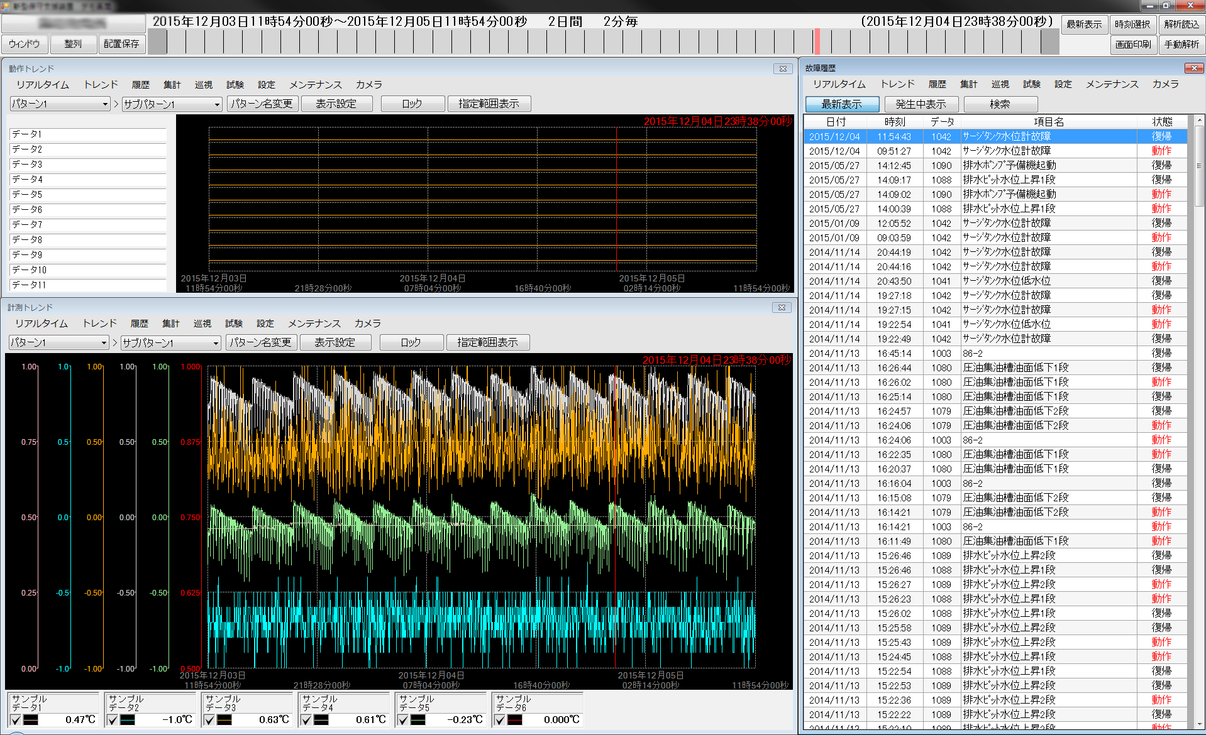The height and width of the screenshot is (735, 1206).
Task: Open パターン1 dropdown in 動作トレンド
Action: [x=60, y=104]
